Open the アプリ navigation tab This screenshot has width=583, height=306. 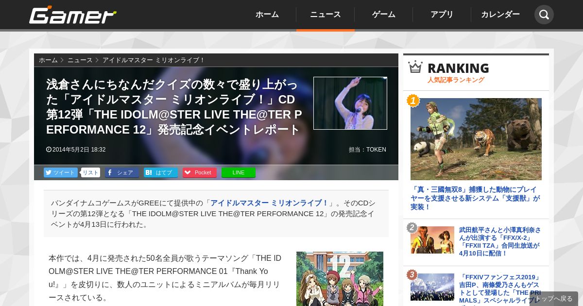(x=442, y=15)
